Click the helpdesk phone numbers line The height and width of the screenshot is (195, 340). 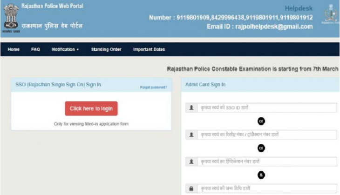[x=231, y=18]
